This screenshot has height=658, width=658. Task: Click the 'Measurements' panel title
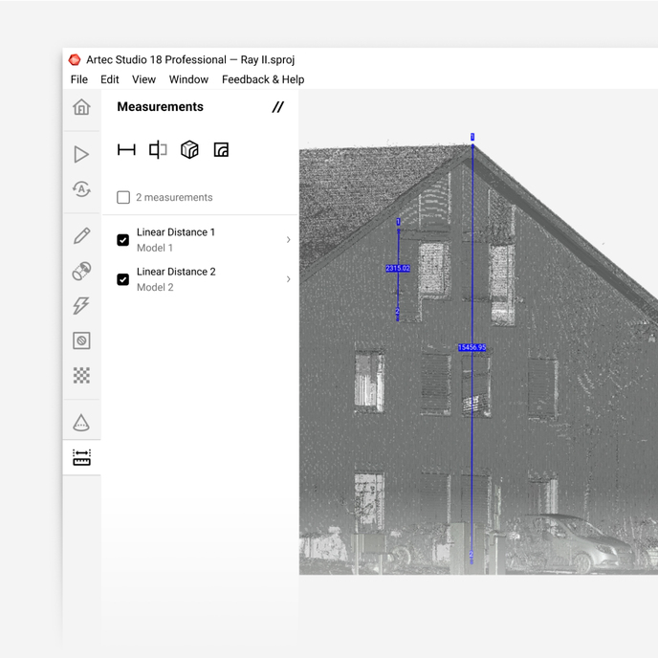[161, 106]
